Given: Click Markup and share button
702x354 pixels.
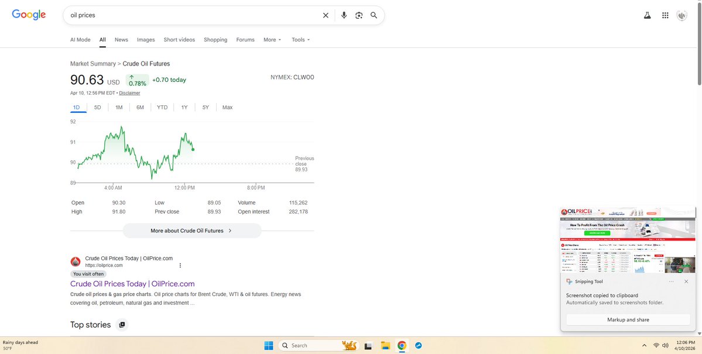Looking at the screenshot, I should 628,319.
